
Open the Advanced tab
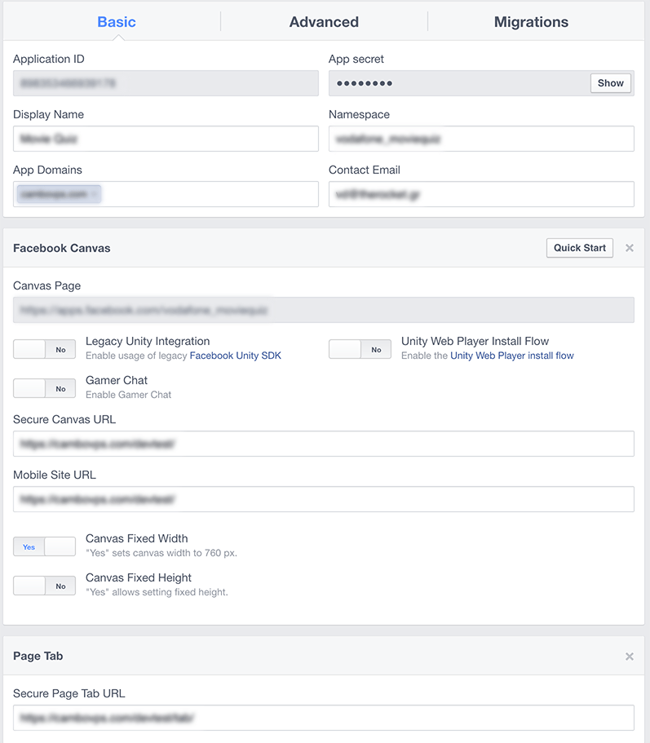pyautogui.click(x=324, y=22)
